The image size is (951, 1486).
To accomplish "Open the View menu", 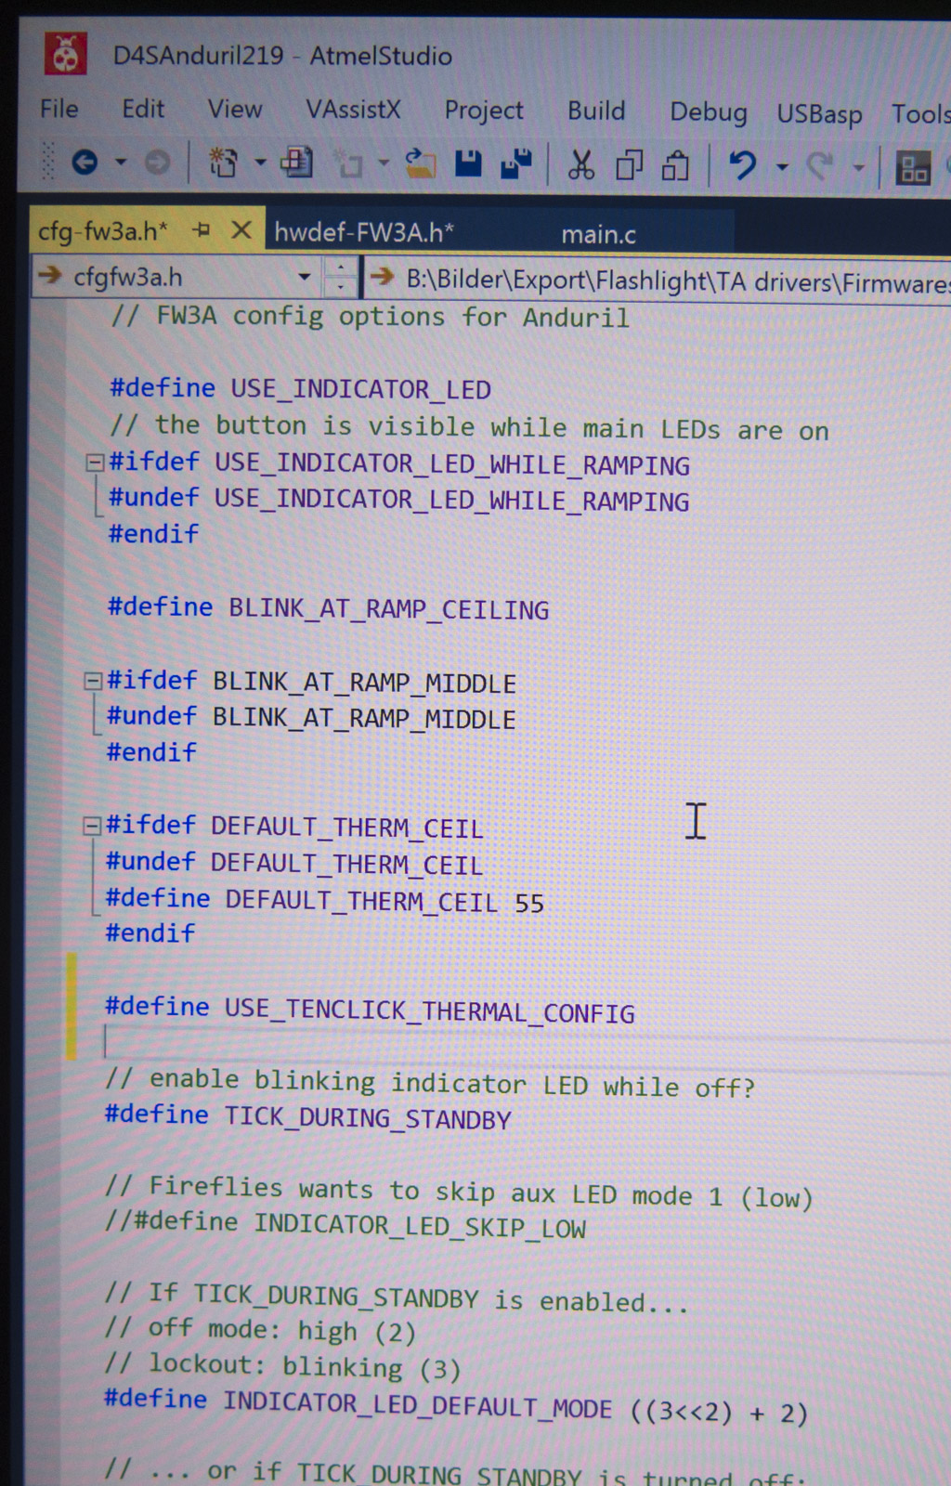I will 235,110.
